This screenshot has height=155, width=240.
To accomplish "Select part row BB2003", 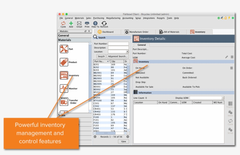I will point(110,78).
